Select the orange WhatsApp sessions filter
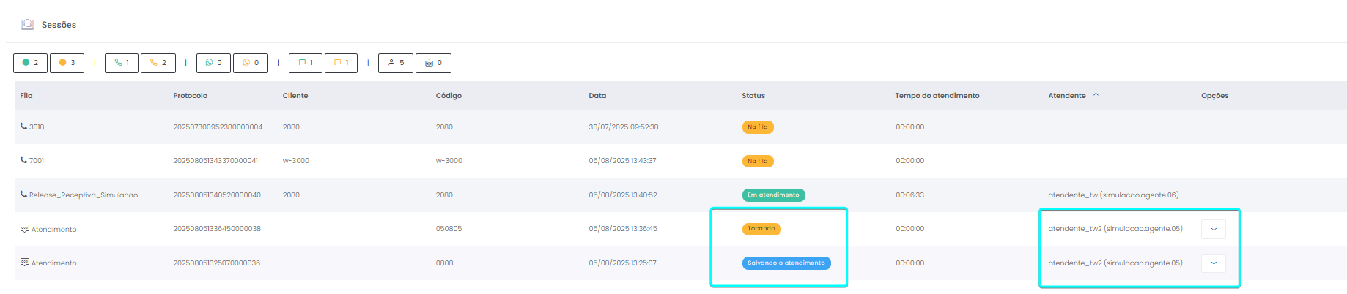The image size is (1347, 294). [251, 63]
